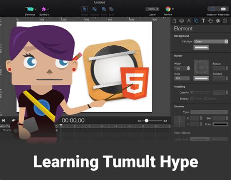Open the Symbols dropdown arrow

(x=48, y=9)
